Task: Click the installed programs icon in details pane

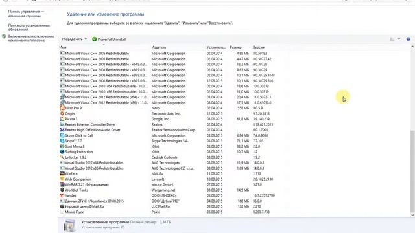Action: tap(69, 225)
